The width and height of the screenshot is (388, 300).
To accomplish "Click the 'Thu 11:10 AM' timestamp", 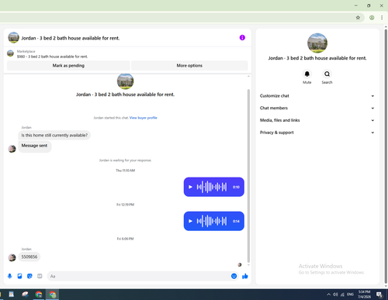I will click(x=125, y=171).
